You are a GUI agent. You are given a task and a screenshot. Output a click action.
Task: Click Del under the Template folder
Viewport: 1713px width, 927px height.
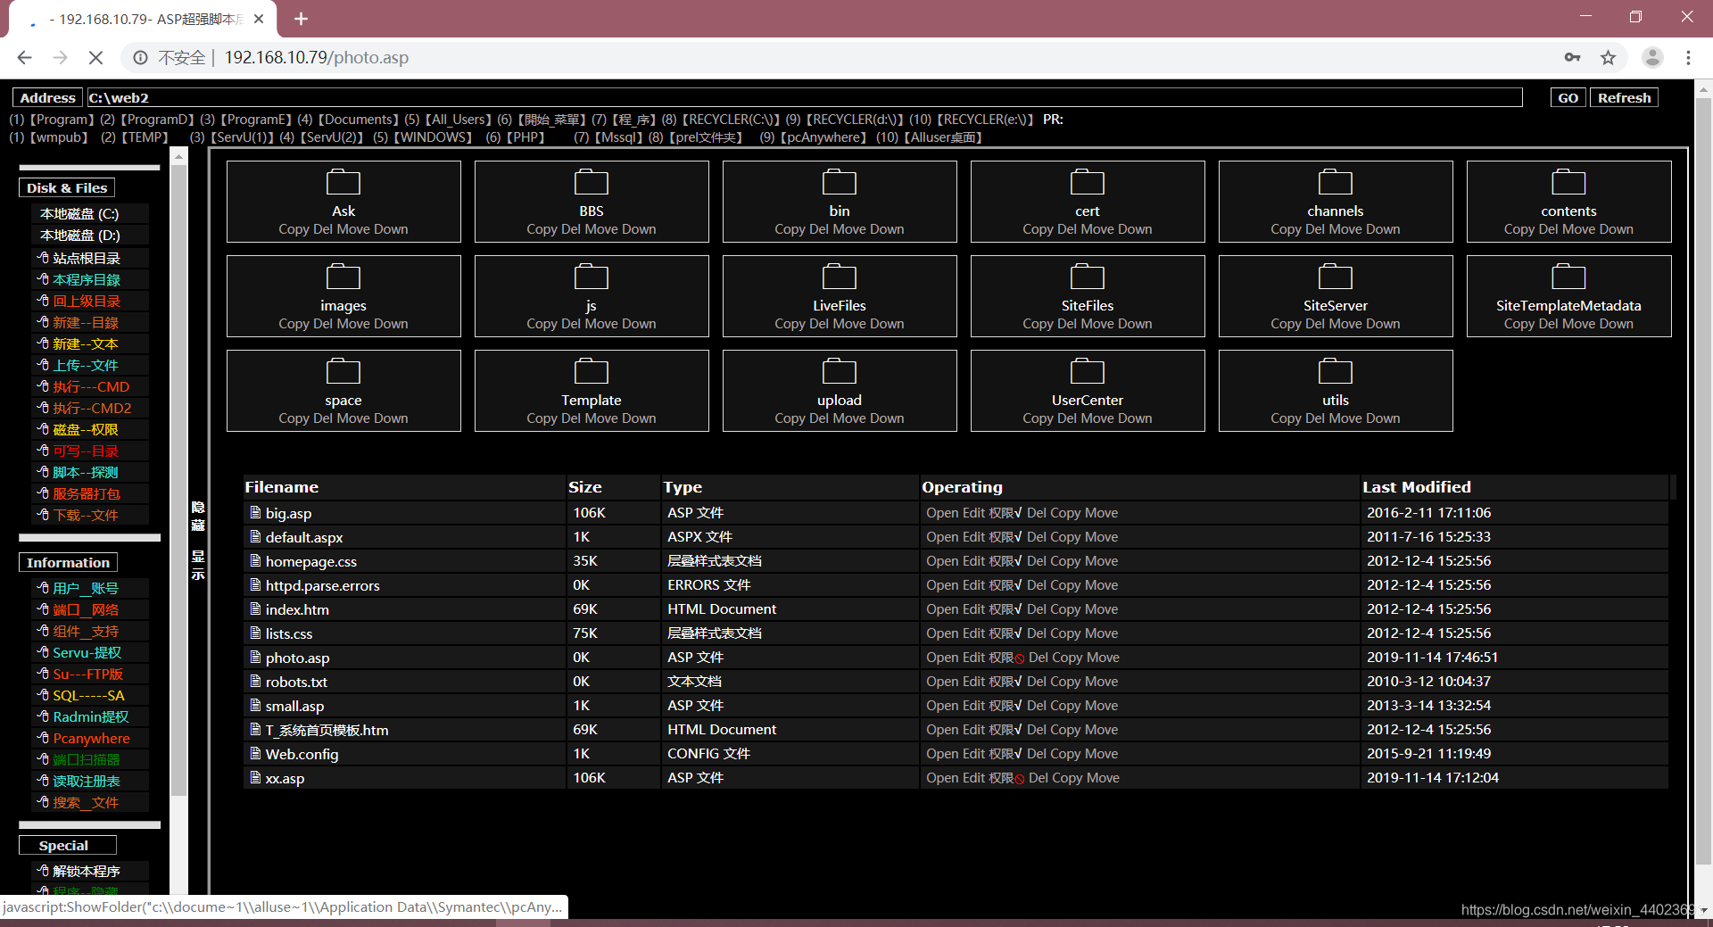point(571,418)
